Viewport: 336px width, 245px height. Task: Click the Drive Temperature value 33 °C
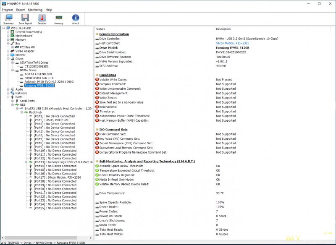pyautogui.click(x=220, y=193)
